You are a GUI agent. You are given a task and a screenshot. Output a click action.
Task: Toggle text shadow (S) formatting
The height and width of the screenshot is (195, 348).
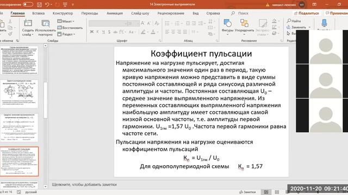(109, 32)
